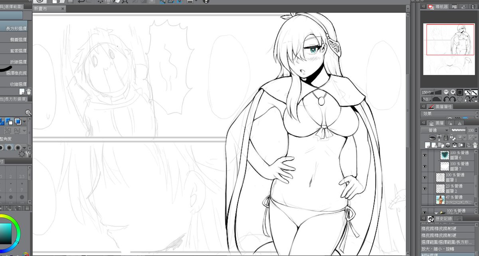Hide 圖層 2 with eye icon
Viewport: 479px width, 256px height.
click(x=424, y=188)
